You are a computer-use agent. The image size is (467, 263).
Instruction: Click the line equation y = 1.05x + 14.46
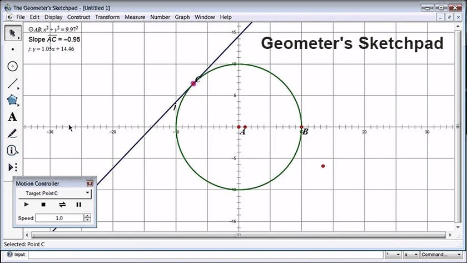[x=51, y=49]
